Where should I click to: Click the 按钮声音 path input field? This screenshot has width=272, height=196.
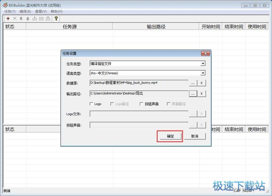pyautogui.click(x=139, y=125)
